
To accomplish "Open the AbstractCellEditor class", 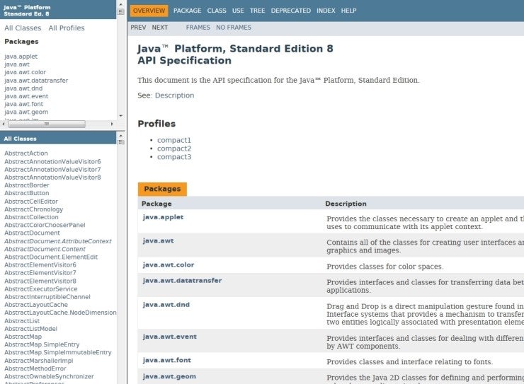I will click(31, 202).
